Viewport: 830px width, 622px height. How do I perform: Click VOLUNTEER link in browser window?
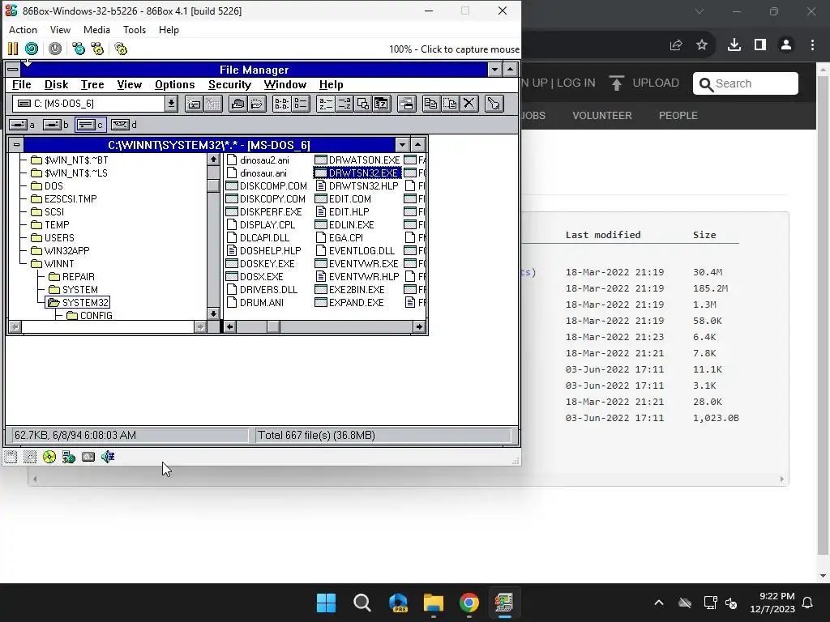(x=602, y=115)
